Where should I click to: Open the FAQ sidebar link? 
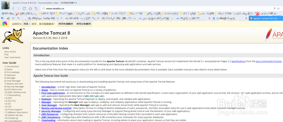click(x=6, y=55)
